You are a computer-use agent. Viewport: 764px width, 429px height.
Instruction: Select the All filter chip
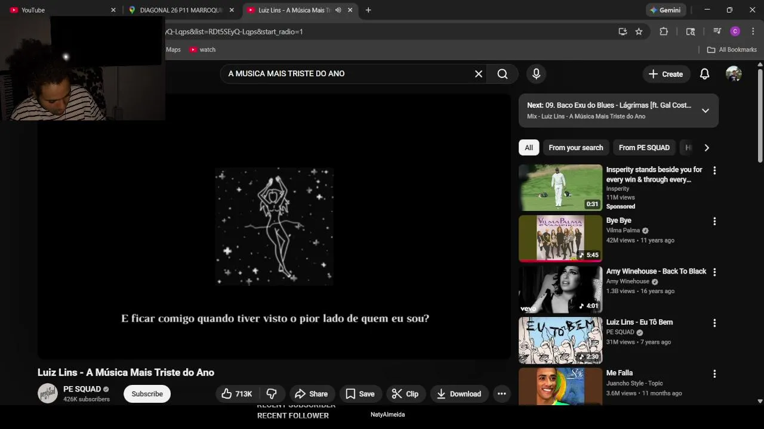[x=529, y=148]
